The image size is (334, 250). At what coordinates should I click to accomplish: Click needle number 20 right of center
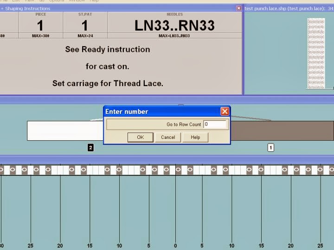tap(291, 246)
